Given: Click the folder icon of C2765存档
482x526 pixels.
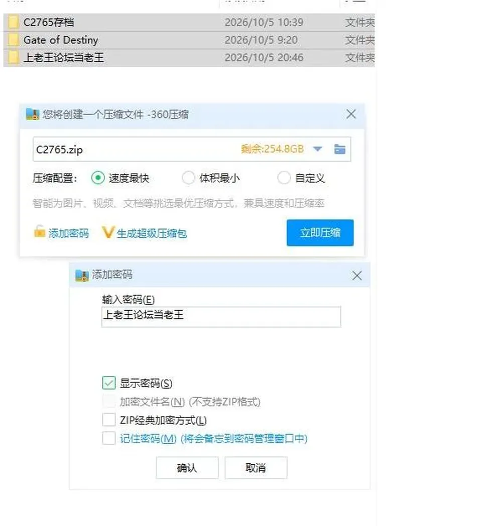Looking at the screenshot, I should (14, 23).
